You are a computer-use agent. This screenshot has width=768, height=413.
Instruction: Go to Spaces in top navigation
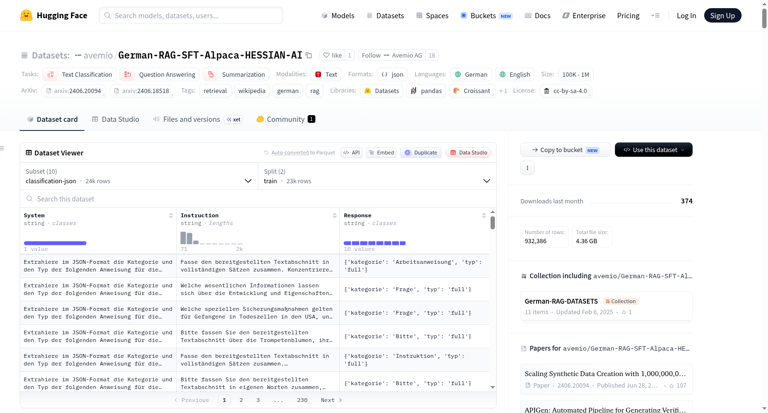(x=432, y=15)
